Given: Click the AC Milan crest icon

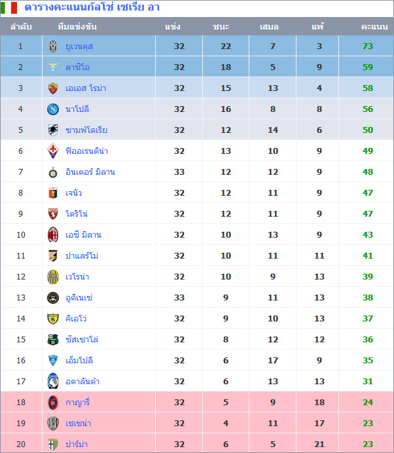Looking at the screenshot, I should tap(53, 234).
